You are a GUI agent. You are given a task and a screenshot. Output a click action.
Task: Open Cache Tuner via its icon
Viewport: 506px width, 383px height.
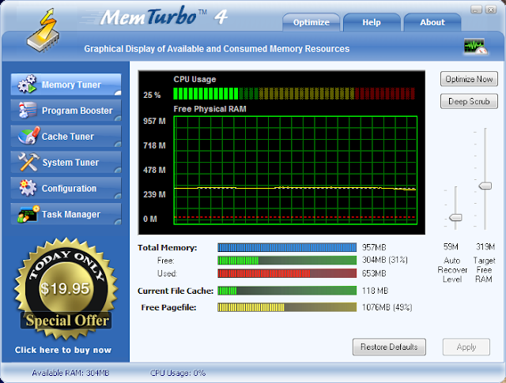click(x=28, y=136)
